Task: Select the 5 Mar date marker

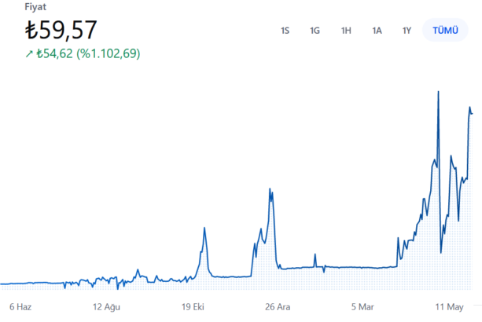Action: 364,306
